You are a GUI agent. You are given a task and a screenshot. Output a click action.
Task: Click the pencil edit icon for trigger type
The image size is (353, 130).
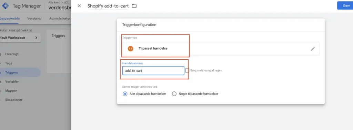pos(313,49)
